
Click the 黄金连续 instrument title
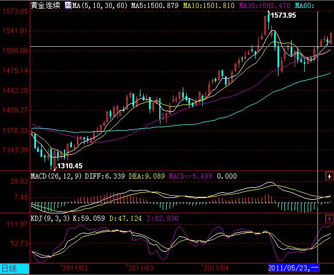click(x=46, y=5)
